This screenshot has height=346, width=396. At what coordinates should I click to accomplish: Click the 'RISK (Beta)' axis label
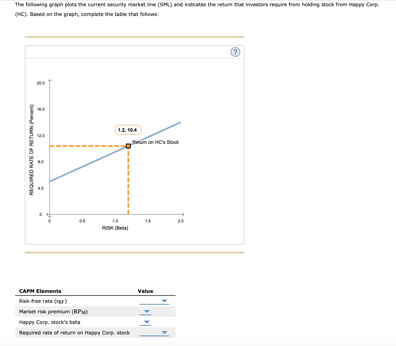115,228
